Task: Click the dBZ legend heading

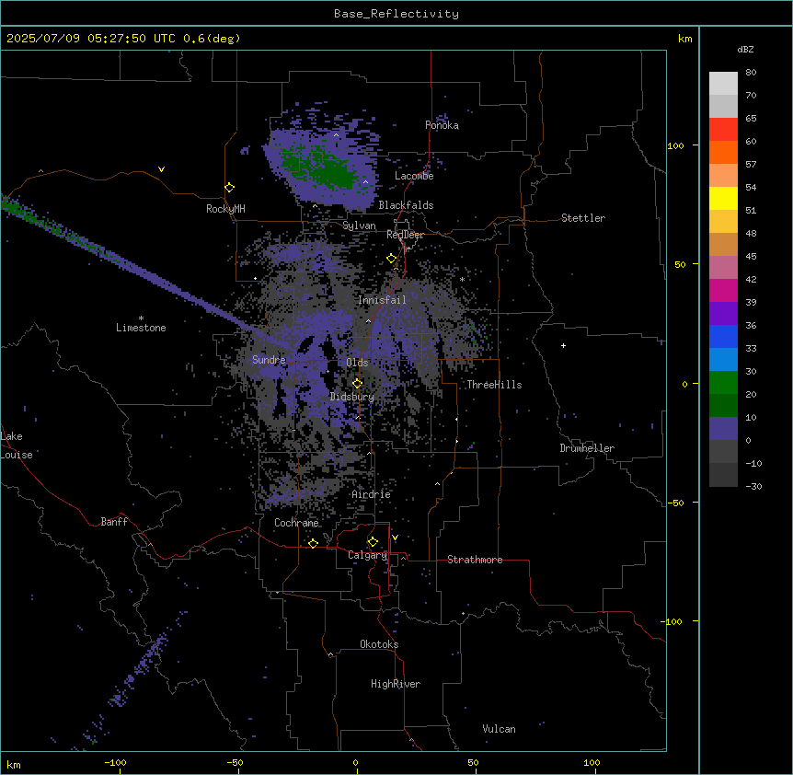Action: [745, 50]
